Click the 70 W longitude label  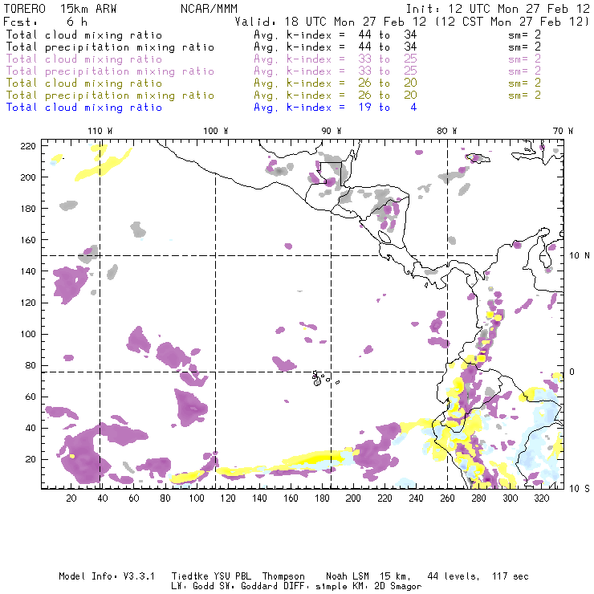click(x=563, y=130)
